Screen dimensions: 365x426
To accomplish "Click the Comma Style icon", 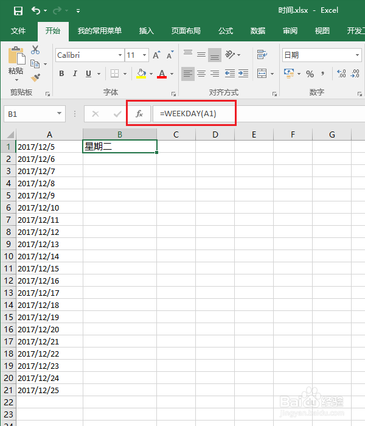I will coord(322,74).
